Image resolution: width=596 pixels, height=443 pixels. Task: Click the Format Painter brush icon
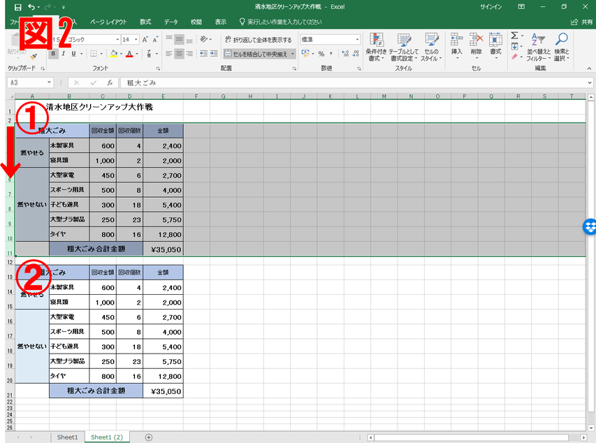[x=34, y=57]
